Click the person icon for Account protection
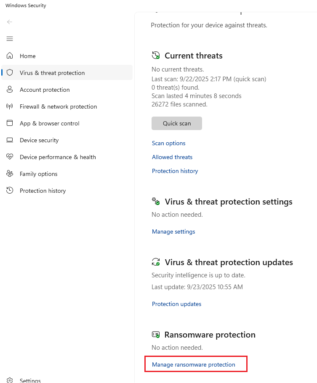The width and height of the screenshot is (317, 383). (10, 89)
